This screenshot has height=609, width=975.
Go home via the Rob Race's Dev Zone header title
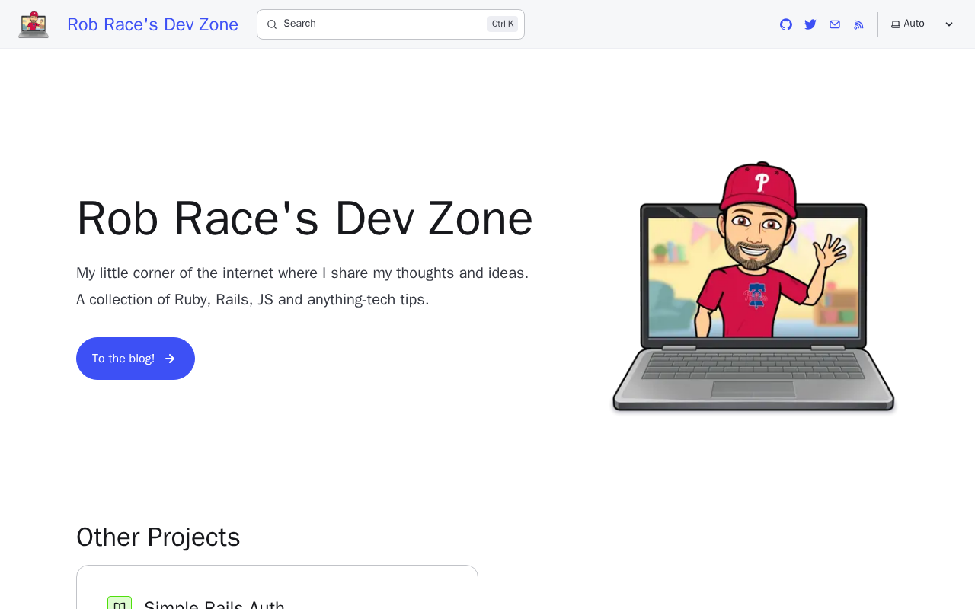pyautogui.click(x=152, y=24)
